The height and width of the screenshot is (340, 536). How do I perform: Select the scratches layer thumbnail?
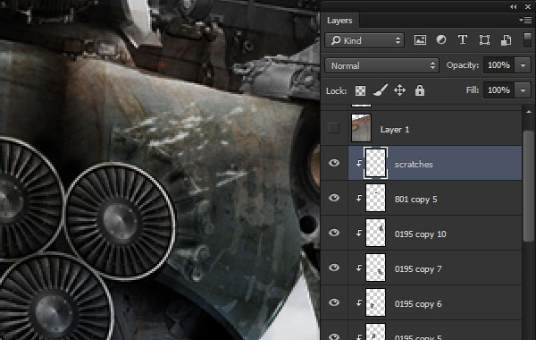[x=375, y=163]
